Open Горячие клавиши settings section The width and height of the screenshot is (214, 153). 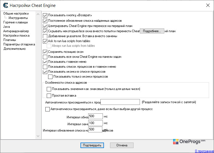coord(15,22)
